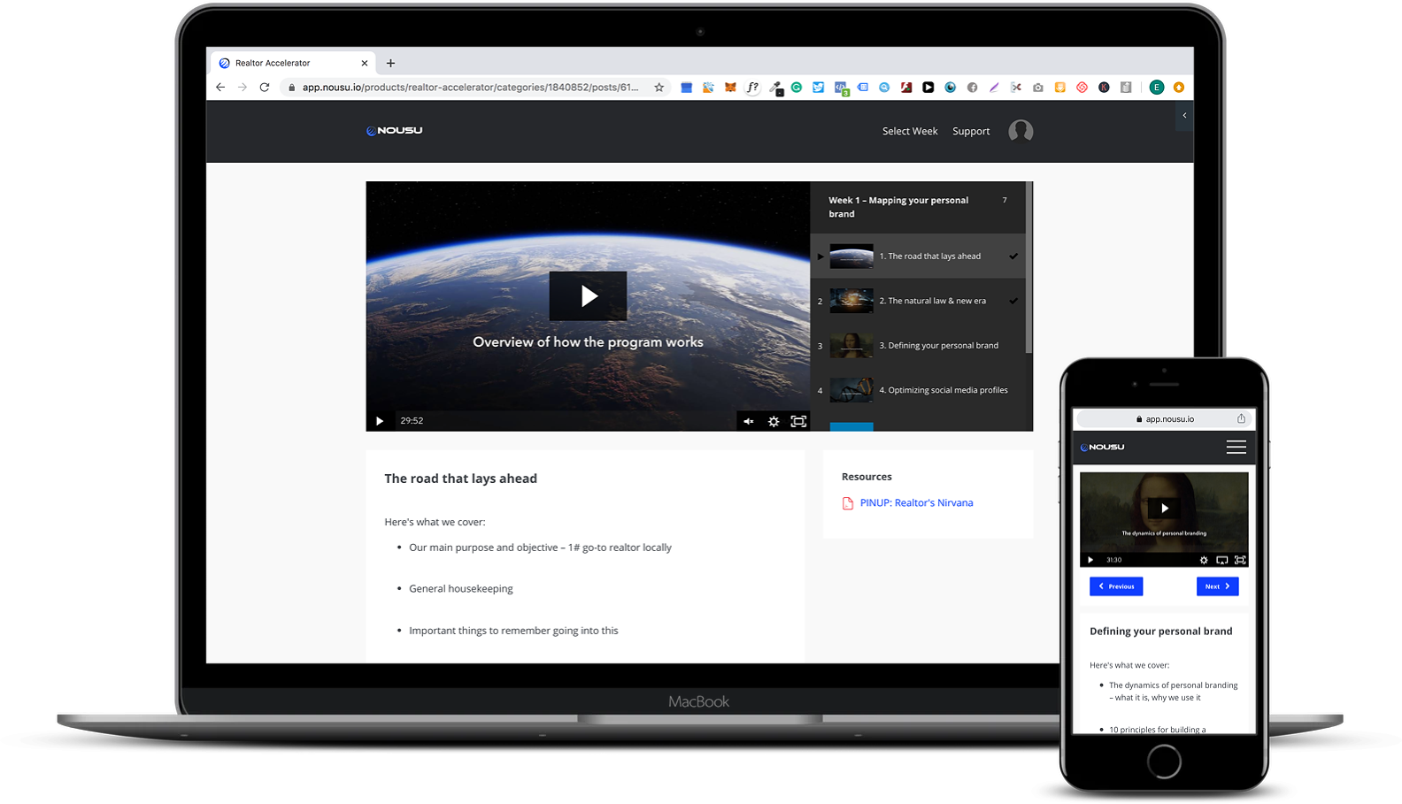Bookmark the page with the star icon
The width and height of the screenshot is (1402, 804).
(659, 88)
